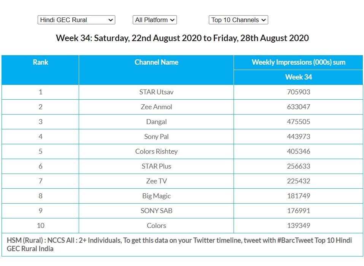Click the Big Magic channel name
Screen dimensions: 364x266
click(156, 196)
